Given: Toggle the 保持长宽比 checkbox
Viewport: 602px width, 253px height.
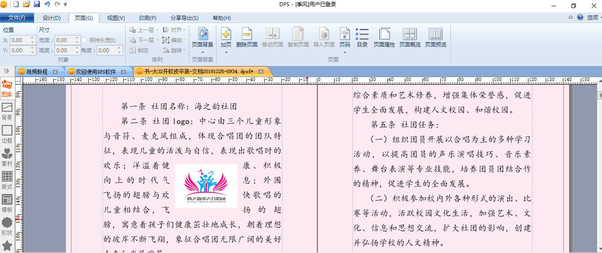Looking at the screenshot, I should tap(84, 40).
